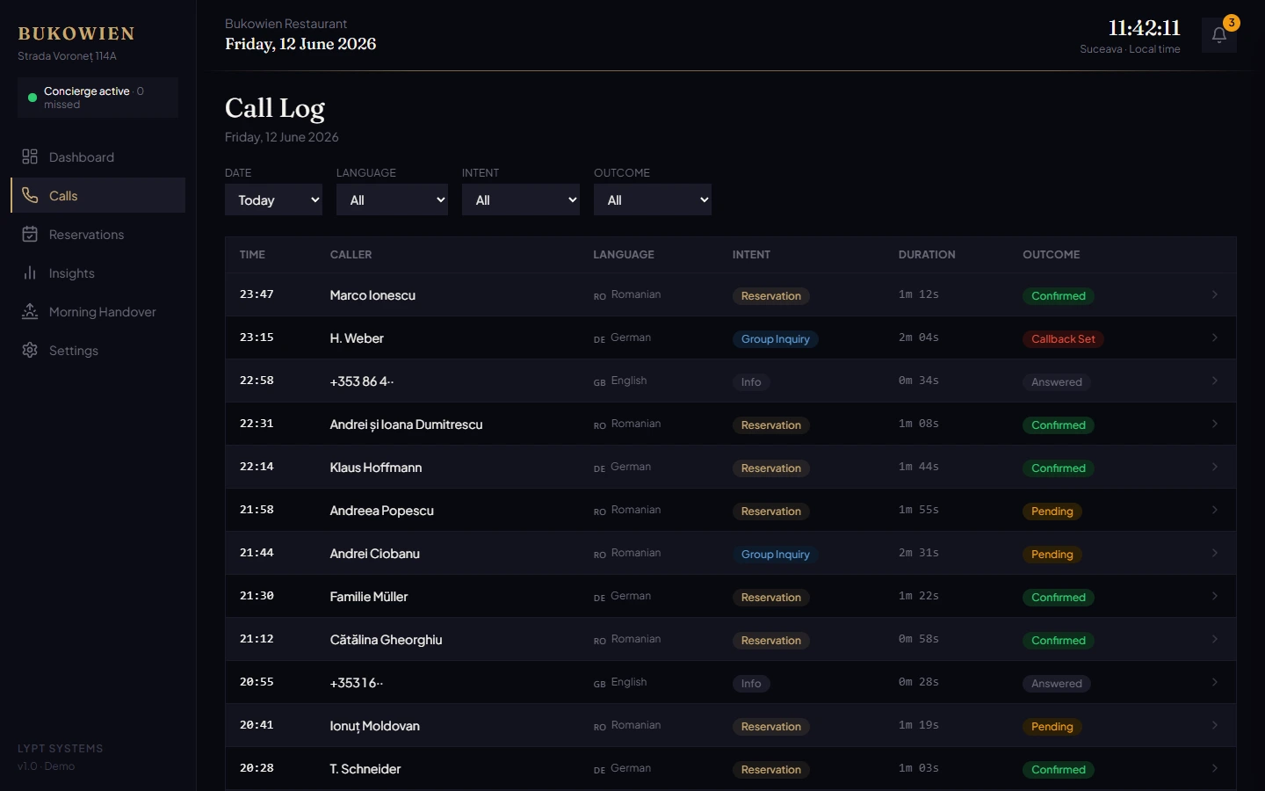The height and width of the screenshot is (791, 1265).
Task: Go to Dashboard in the sidebar
Action: [x=98, y=156]
